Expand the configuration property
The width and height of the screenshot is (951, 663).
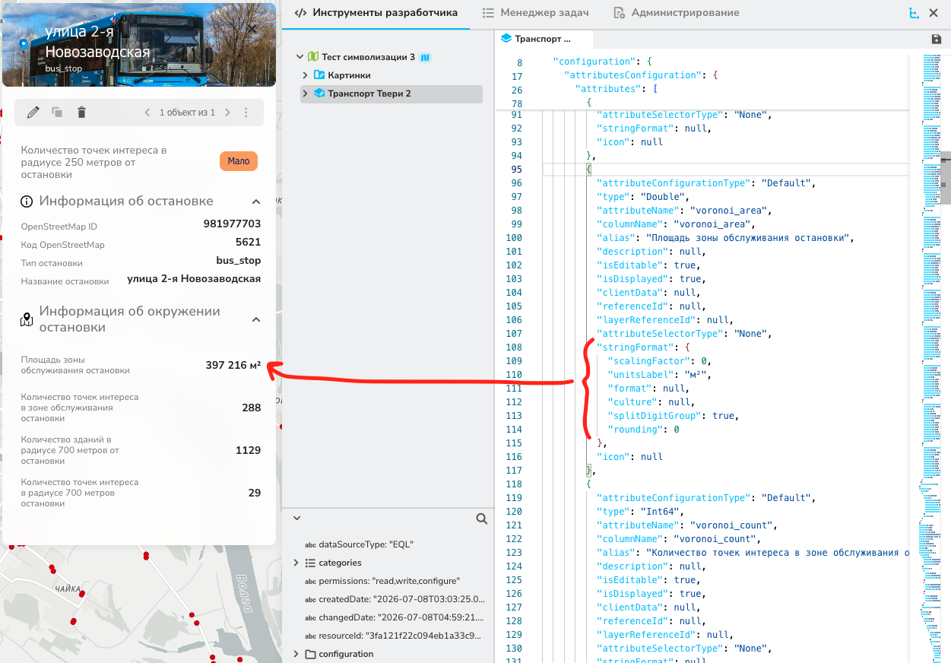pos(296,654)
